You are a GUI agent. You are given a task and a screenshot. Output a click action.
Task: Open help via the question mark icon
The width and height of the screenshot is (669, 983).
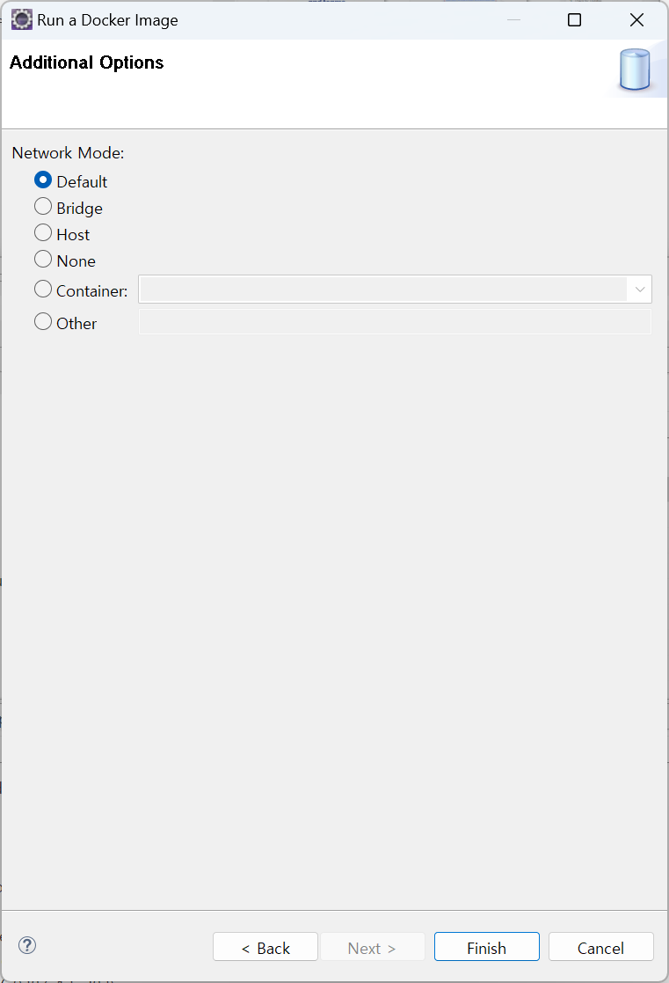point(27,946)
